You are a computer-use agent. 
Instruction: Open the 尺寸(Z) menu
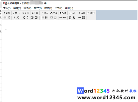coord(58,8)
